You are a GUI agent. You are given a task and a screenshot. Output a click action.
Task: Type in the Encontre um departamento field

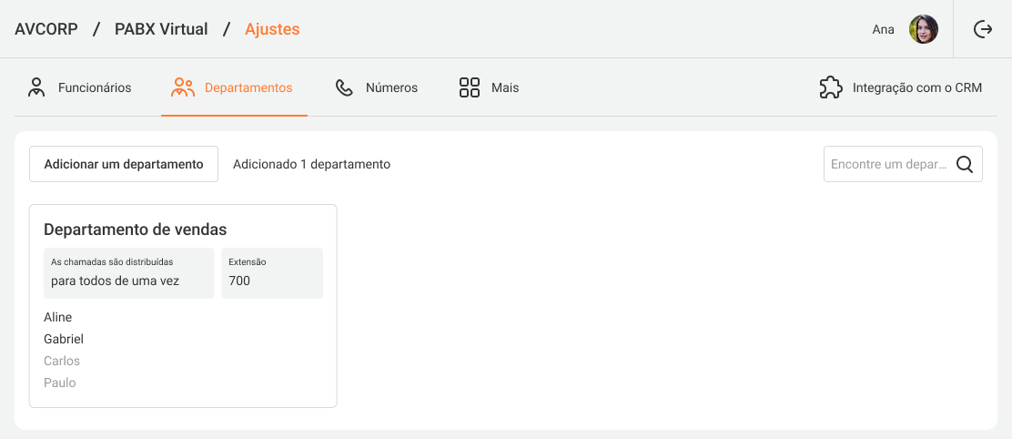(x=888, y=165)
